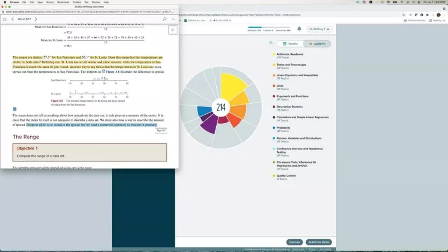Select Quality Control in the legend
This screenshot has width=448, height=252.
pos(286,176)
